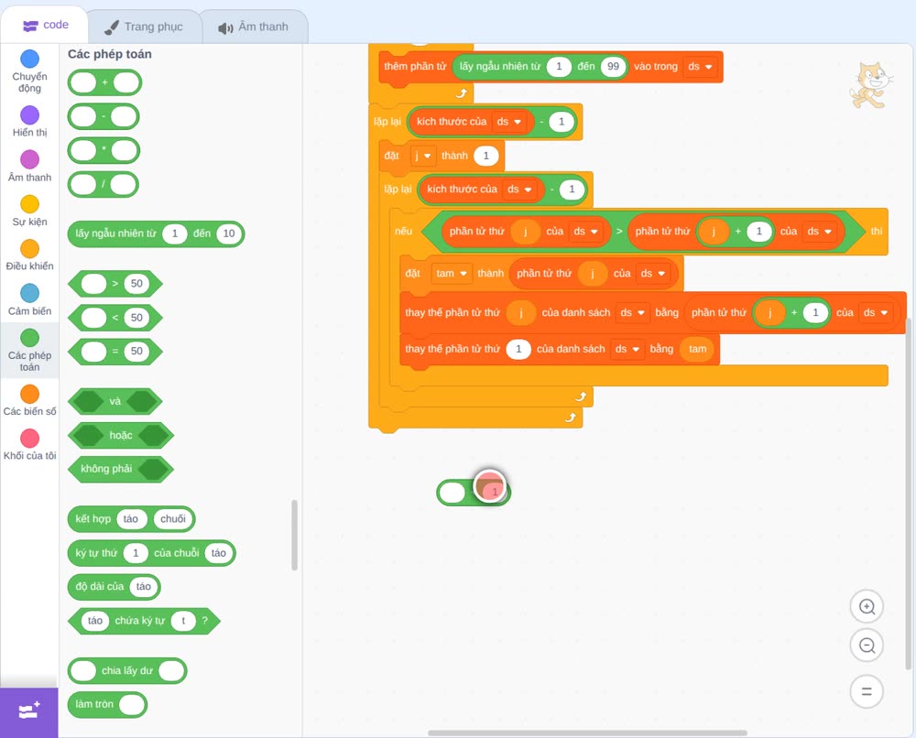Click the workspace horizontal scrollbar
Viewport: 916px width, 738px height.
click(x=588, y=733)
